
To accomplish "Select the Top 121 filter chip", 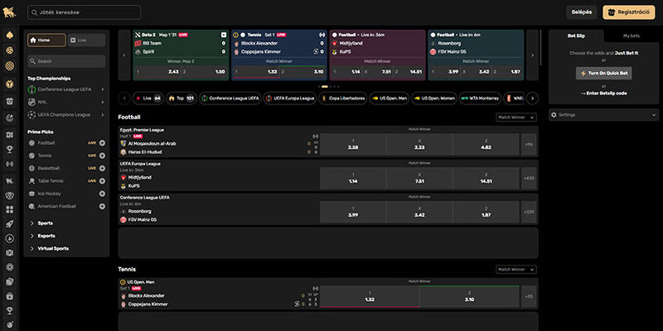I will (x=181, y=98).
